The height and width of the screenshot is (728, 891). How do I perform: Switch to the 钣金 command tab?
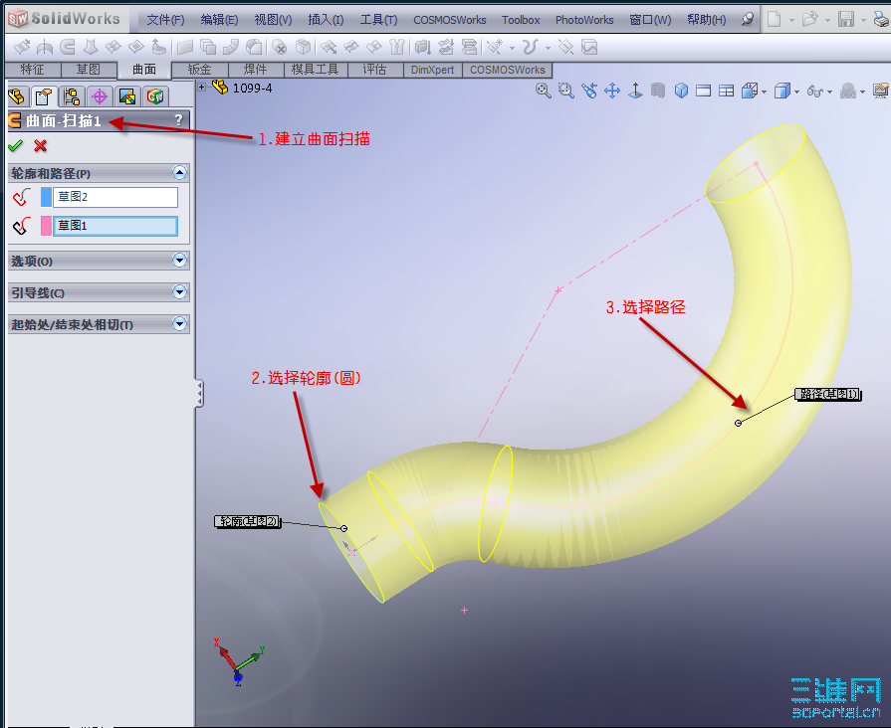point(199,70)
